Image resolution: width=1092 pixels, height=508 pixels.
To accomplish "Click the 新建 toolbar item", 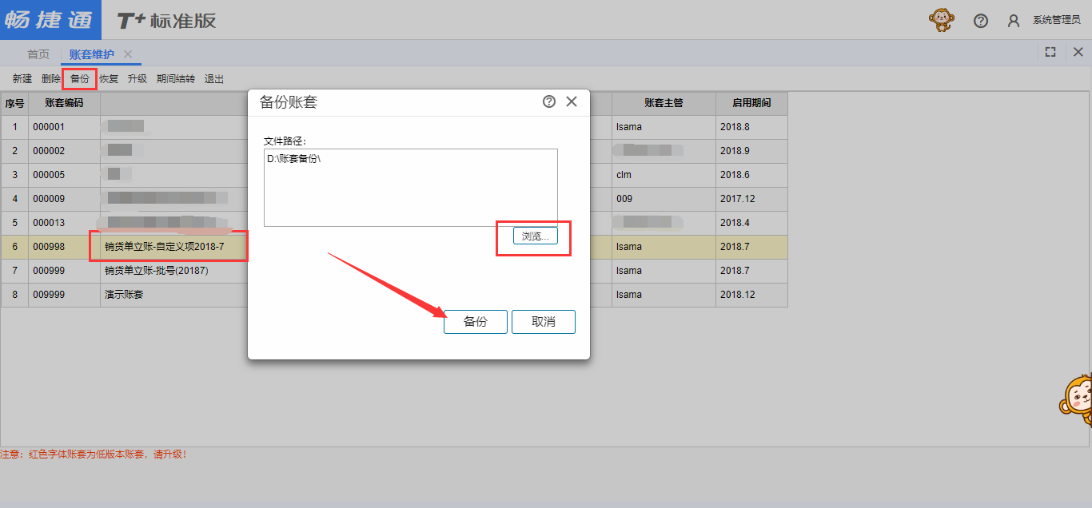I will 22,79.
